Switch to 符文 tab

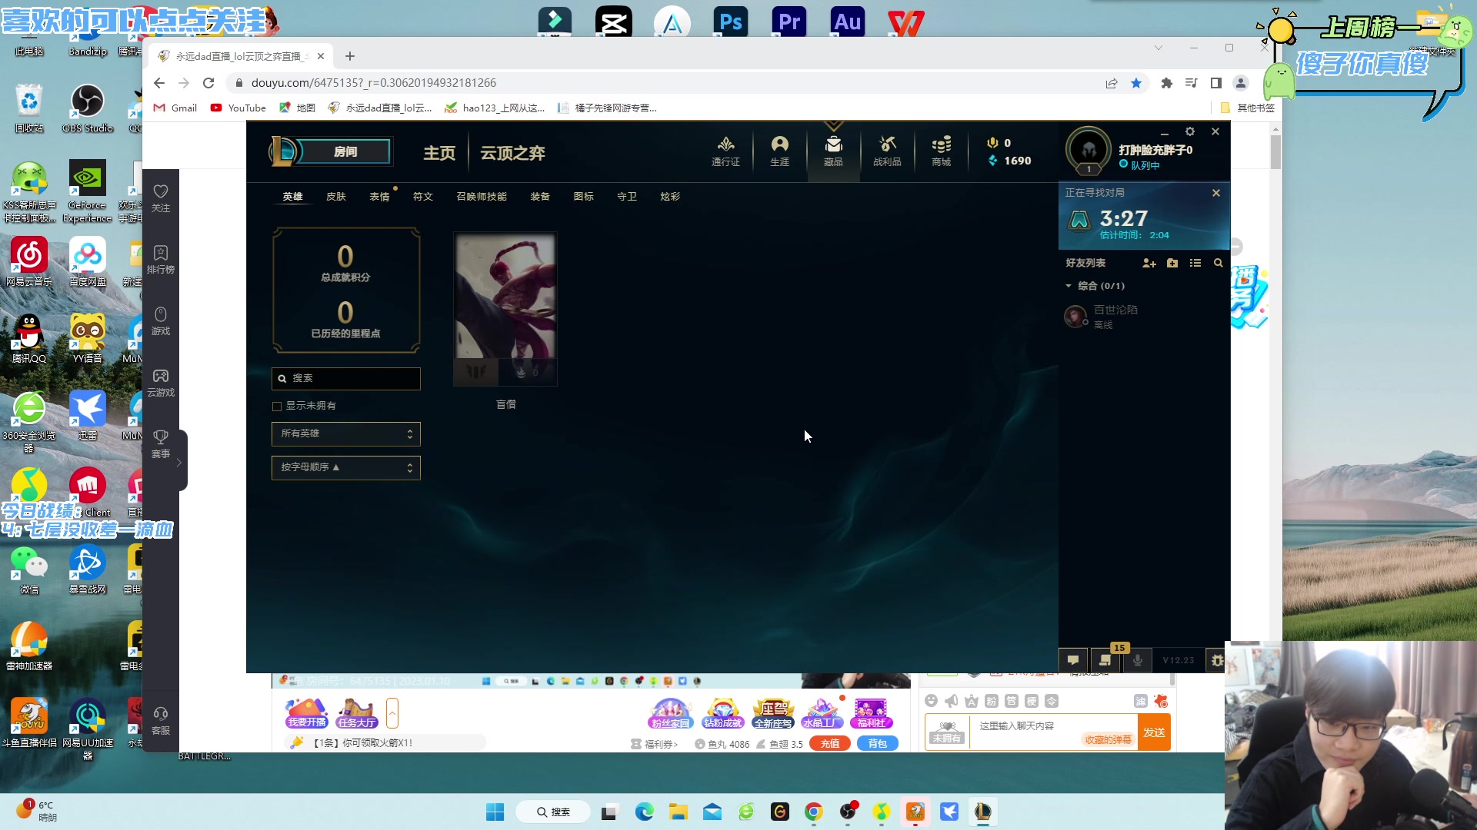tap(423, 197)
